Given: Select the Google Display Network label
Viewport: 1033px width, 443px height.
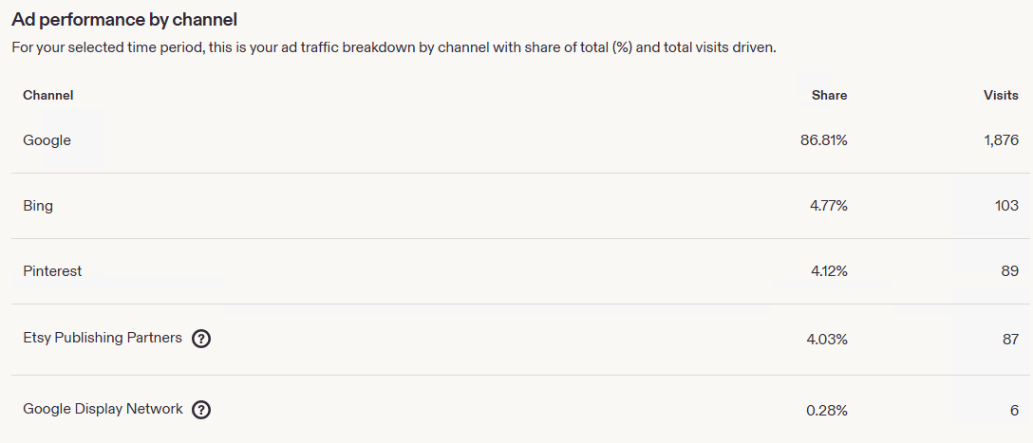Looking at the screenshot, I should pos(103,409).
